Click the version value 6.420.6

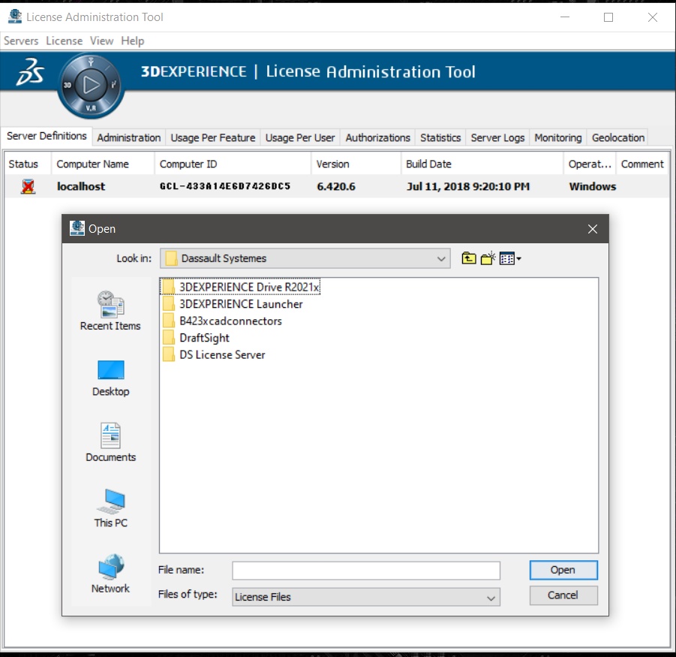click(x=336, y=186)
